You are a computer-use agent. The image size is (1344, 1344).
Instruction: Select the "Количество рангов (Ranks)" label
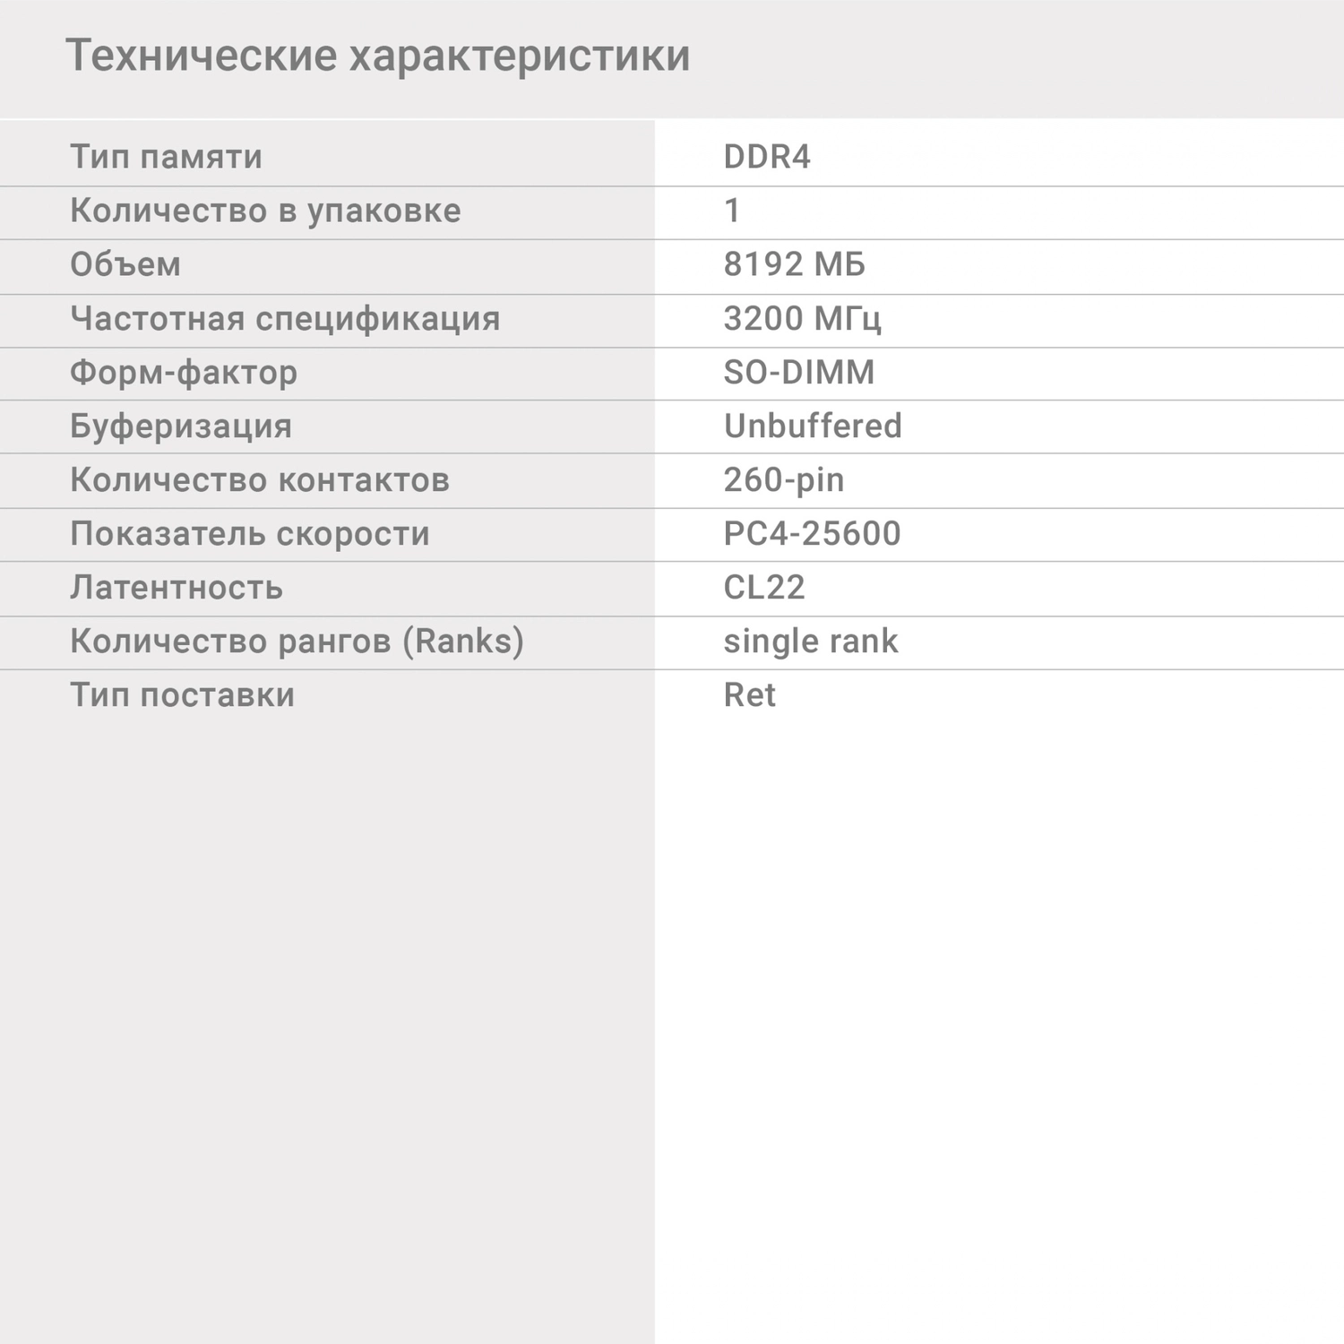click(x=297, y=641)
